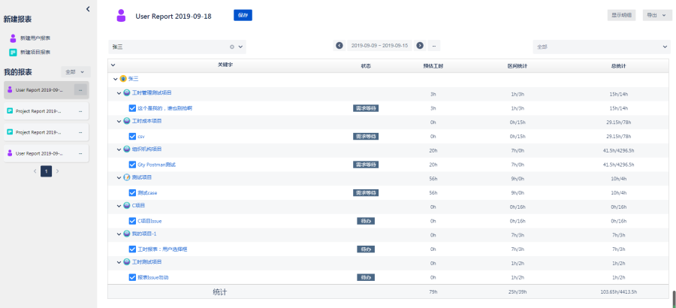Viewport: 676px width, 308px height.
Task: Click the 显示明细 button
Action: pyautogui.click(x=622, y=14)
